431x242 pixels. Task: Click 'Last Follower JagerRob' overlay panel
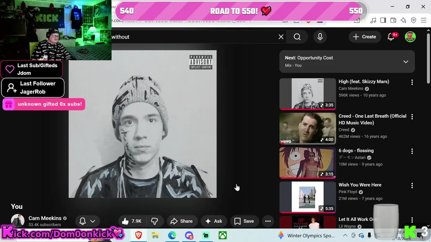pos(33,87)
